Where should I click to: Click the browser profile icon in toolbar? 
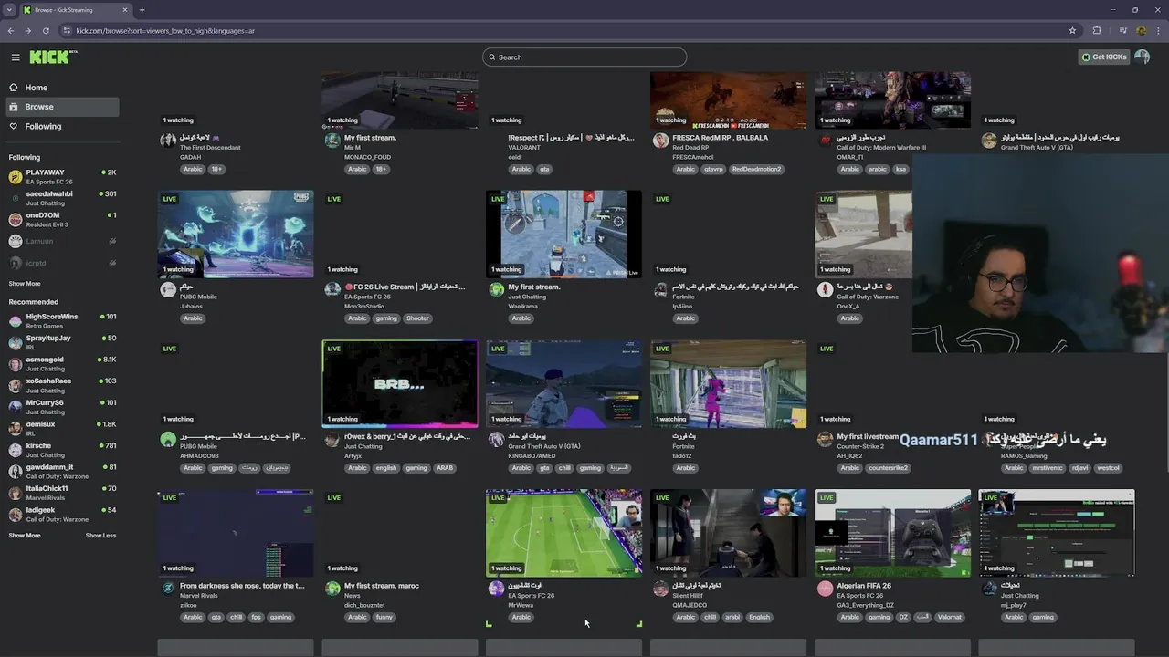(1142, 30)
